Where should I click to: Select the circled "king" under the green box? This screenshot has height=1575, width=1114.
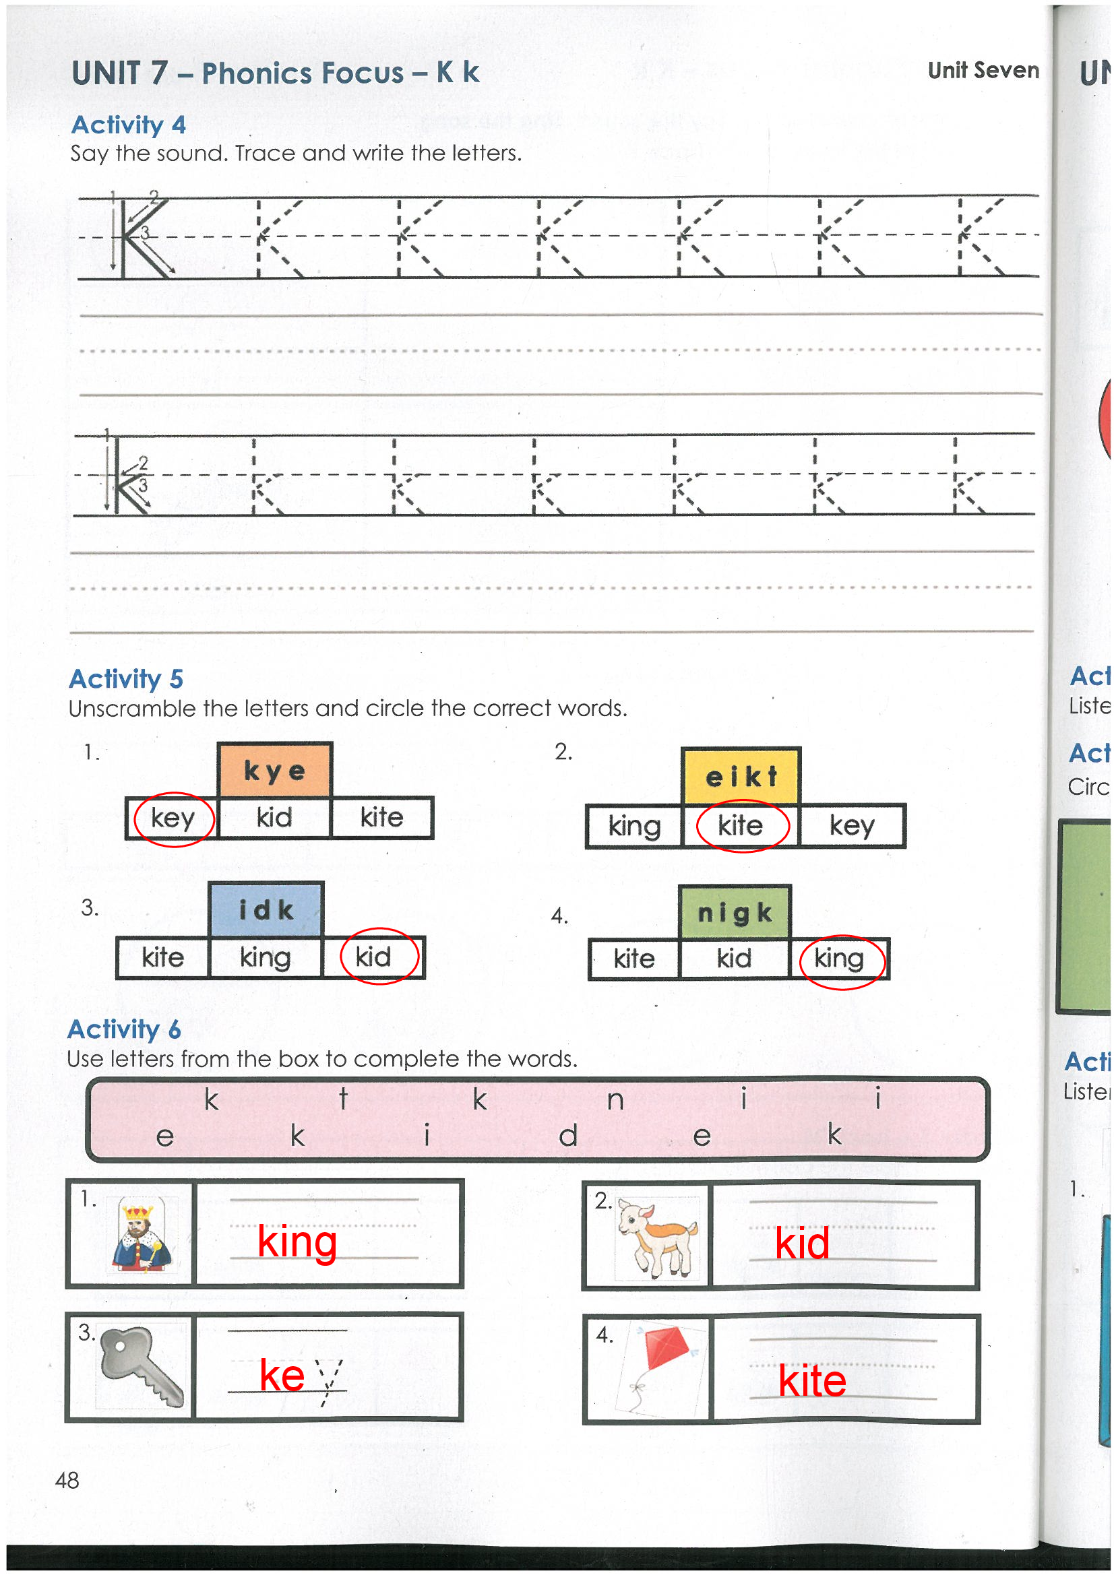[x=840, y=959]
